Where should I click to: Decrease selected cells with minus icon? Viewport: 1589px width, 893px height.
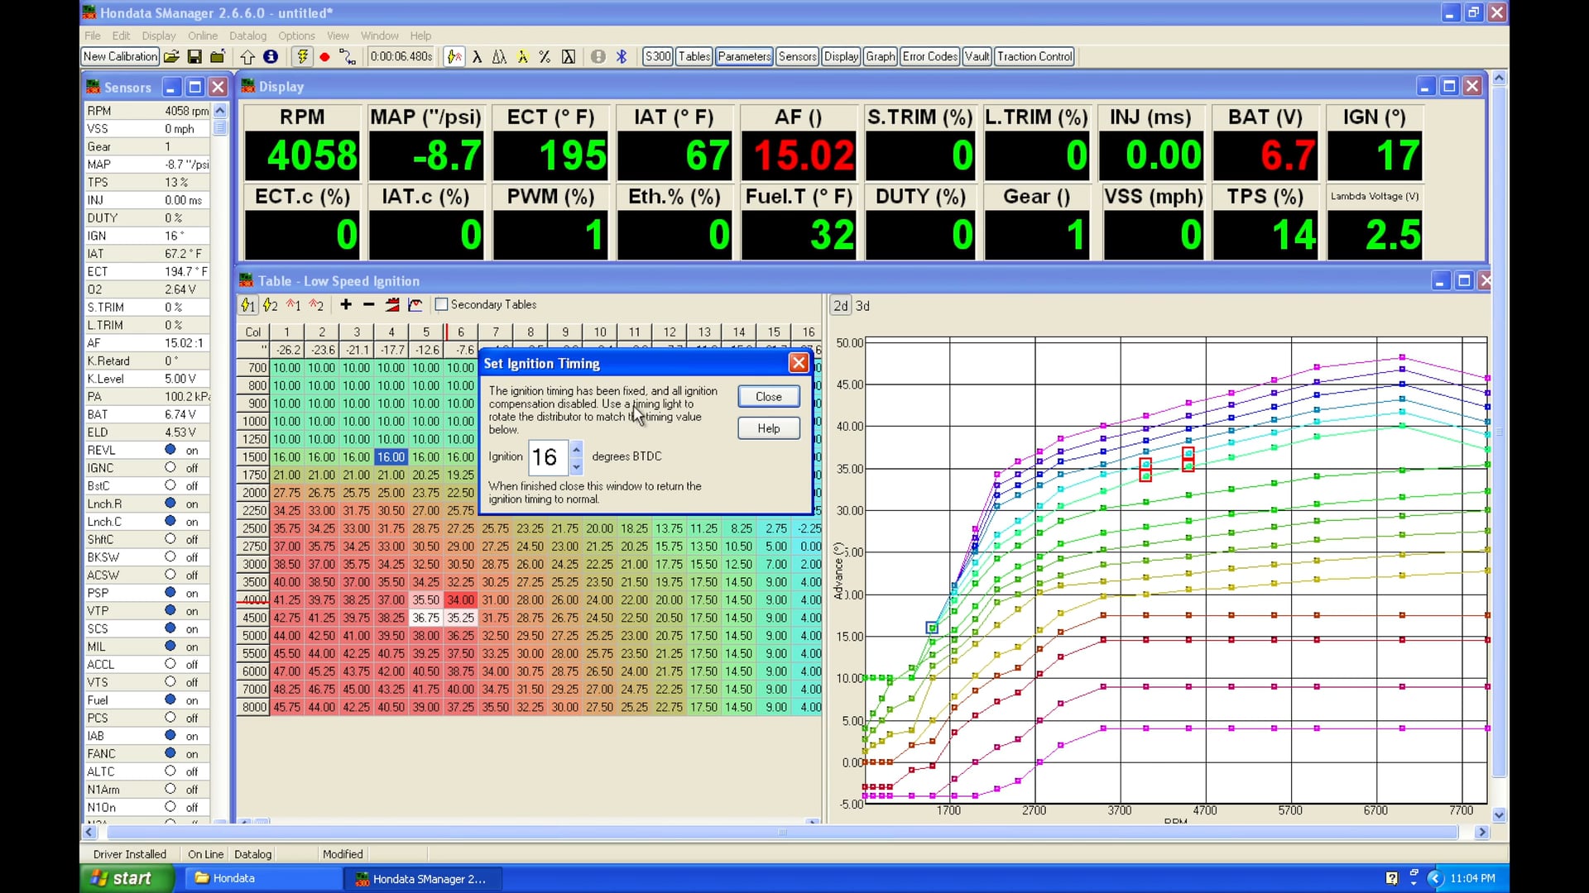[x=368, y=305]
